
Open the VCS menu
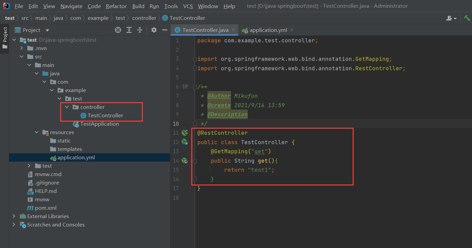188,6
